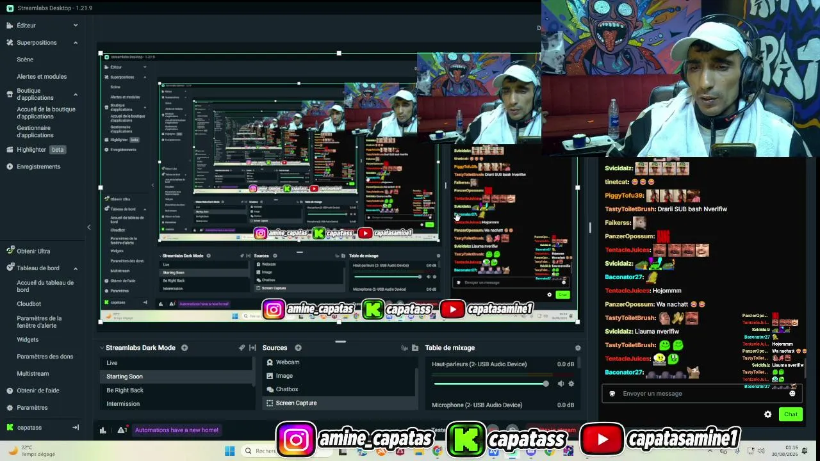Click the audio icon in Sources header

pos(404,348)
